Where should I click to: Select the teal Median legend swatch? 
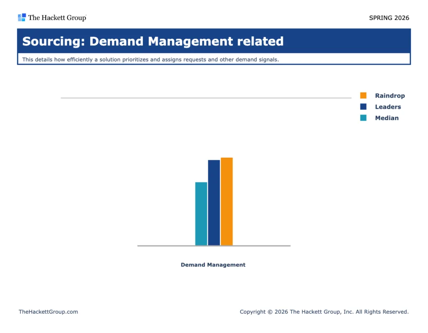[x=363, y=118]
